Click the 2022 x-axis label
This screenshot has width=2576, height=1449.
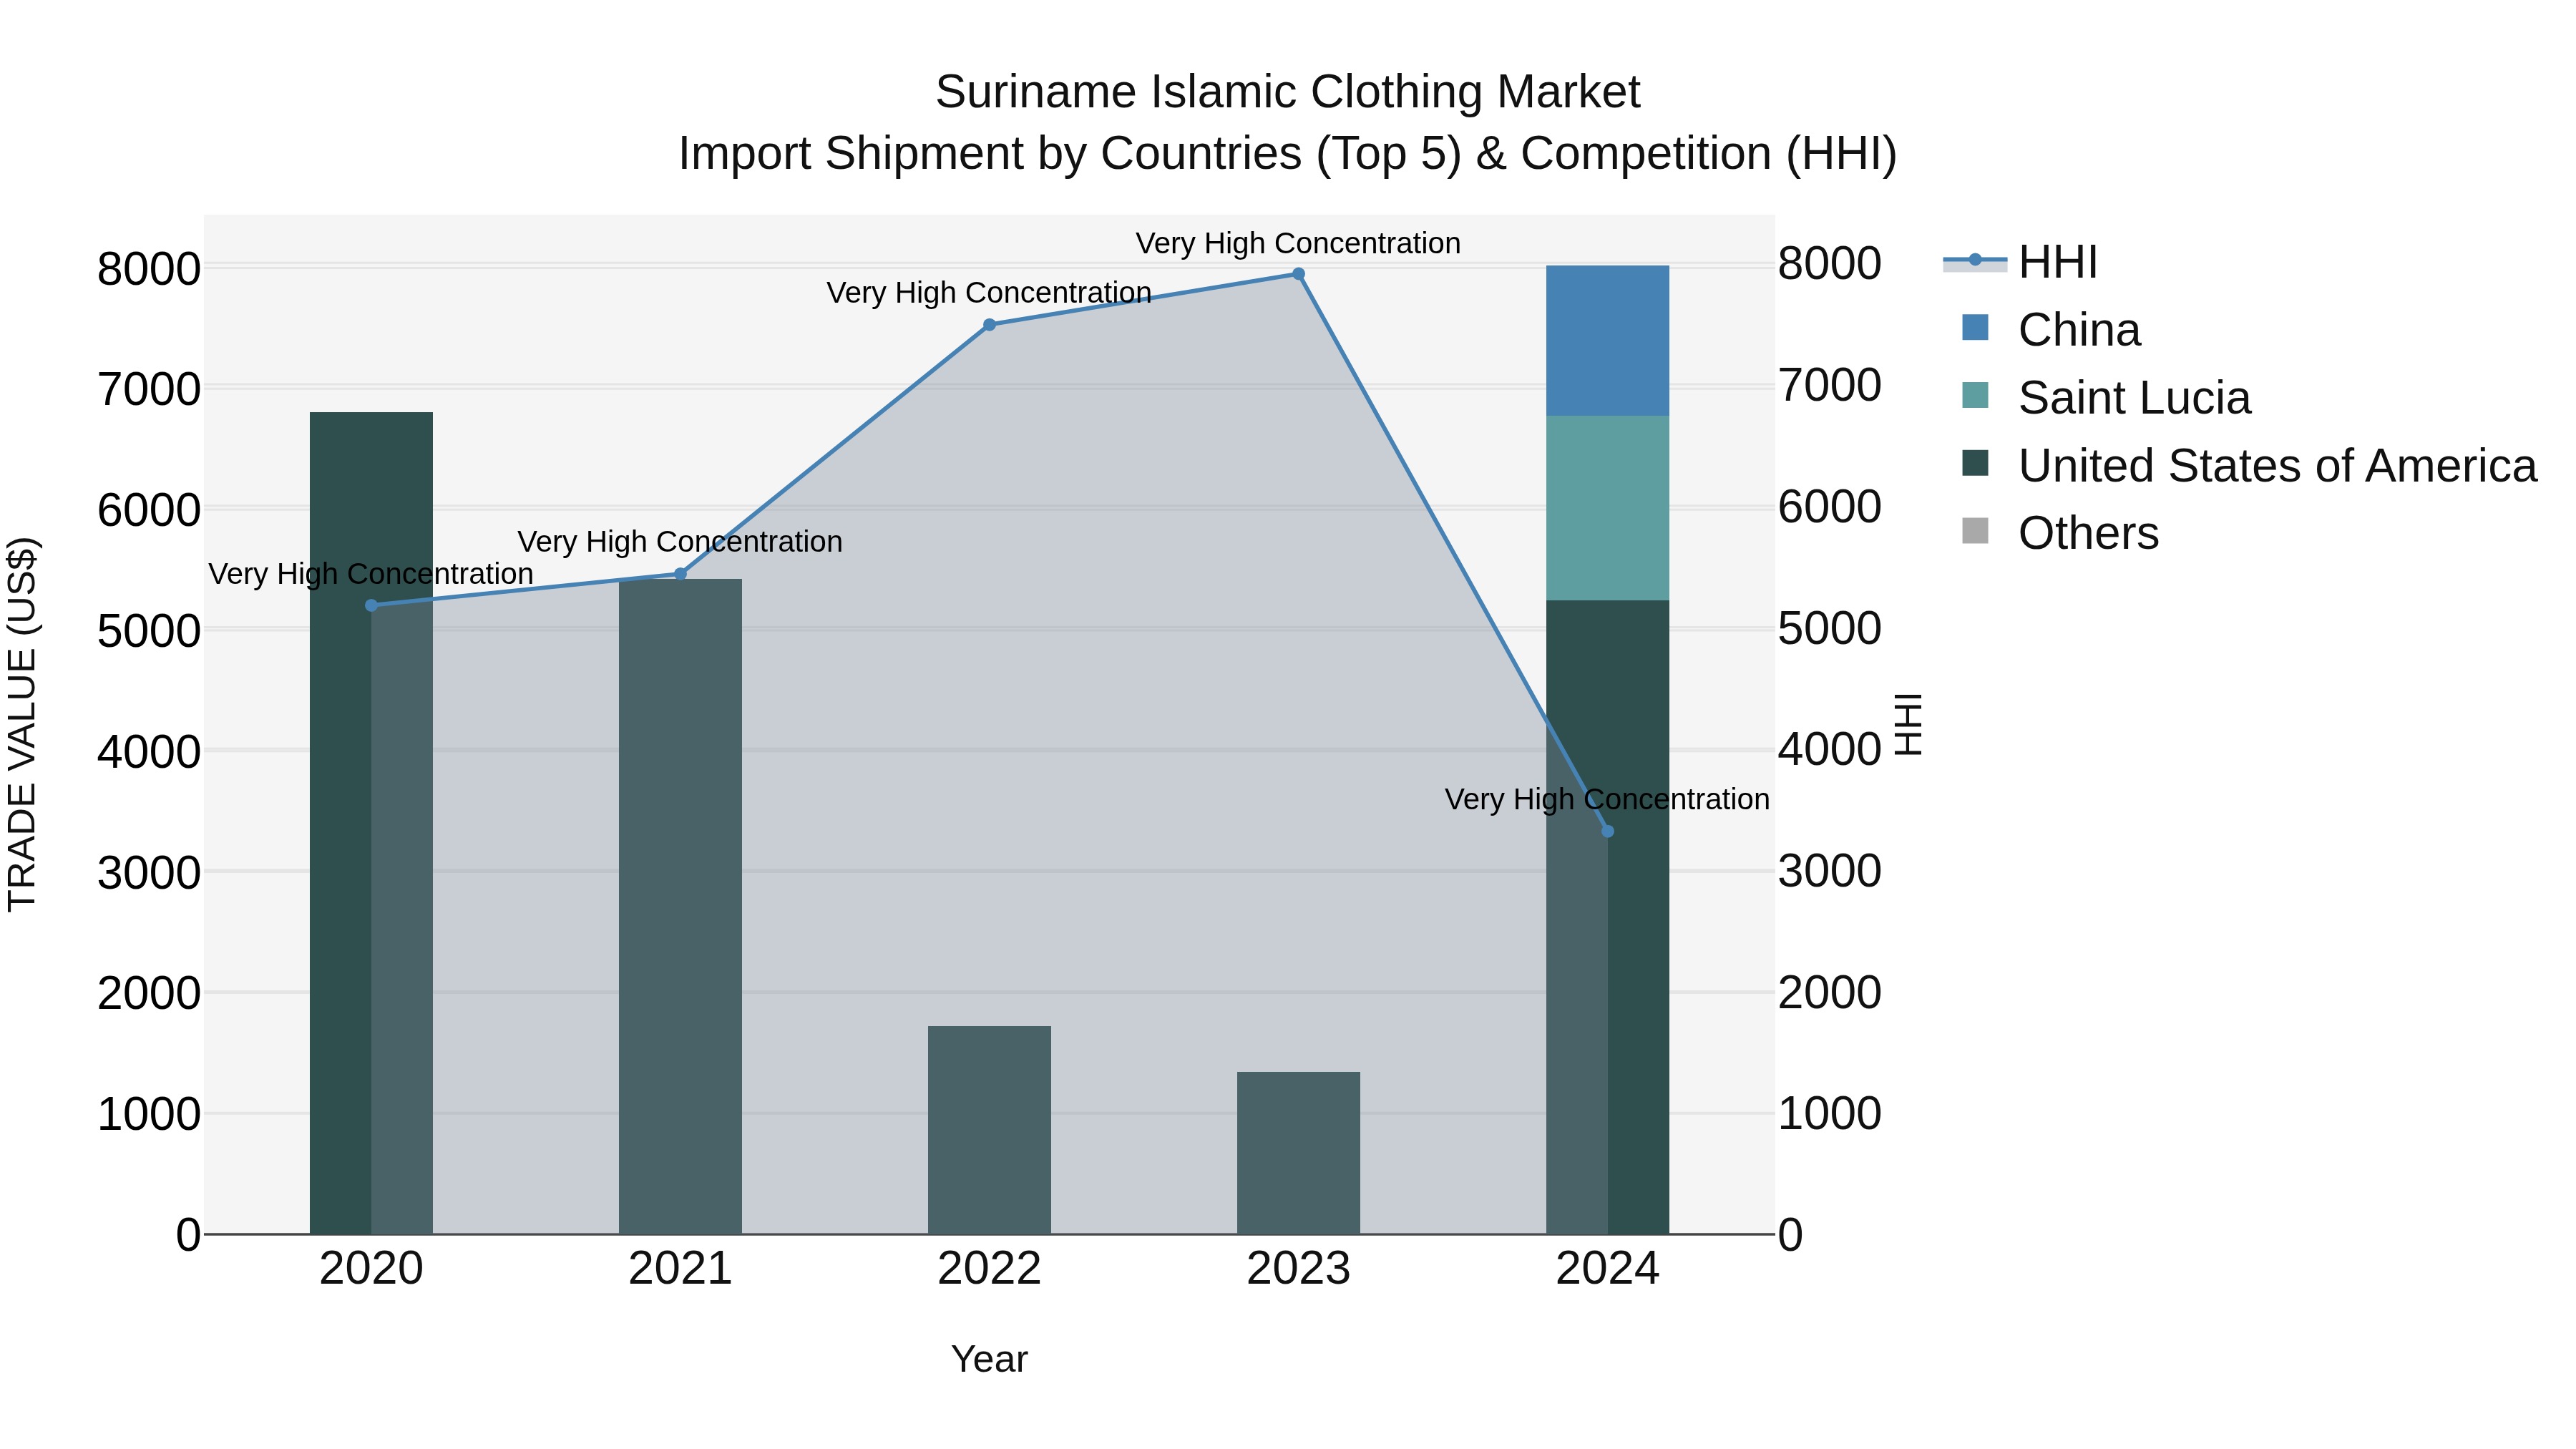tap(989, 1269)
